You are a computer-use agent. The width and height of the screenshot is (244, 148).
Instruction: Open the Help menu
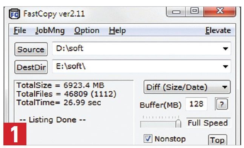(117, 31)
